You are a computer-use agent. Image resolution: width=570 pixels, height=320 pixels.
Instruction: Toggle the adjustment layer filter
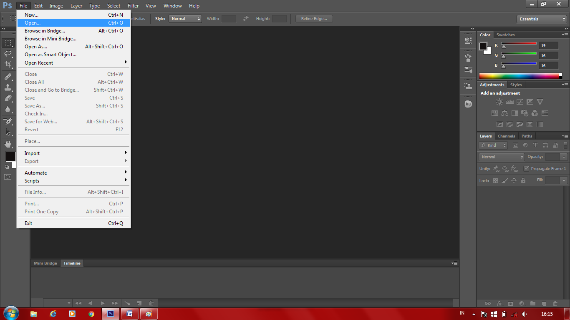coord(525,145)
